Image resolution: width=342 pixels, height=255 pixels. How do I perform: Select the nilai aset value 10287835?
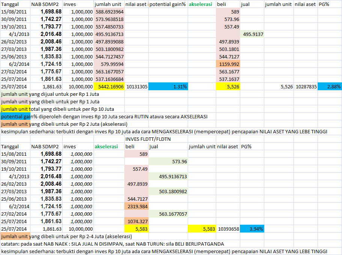tap(306, 86)
